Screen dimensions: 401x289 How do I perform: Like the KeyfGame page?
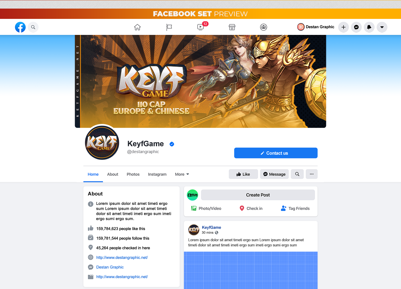[x=243, y=174]
